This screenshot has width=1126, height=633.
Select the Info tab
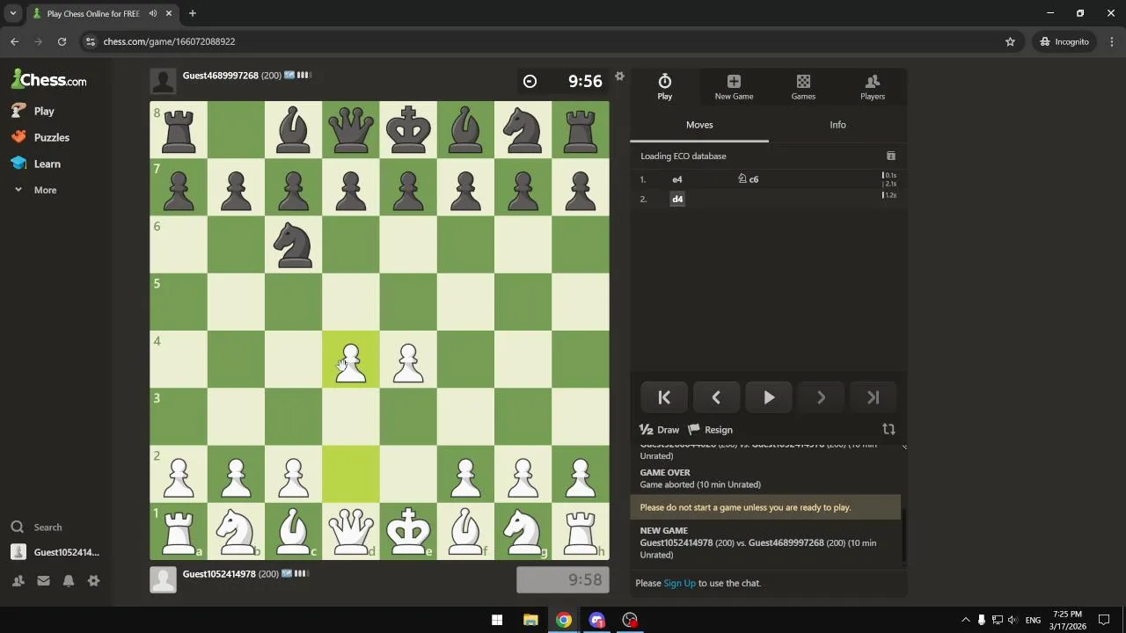point(837,125)
